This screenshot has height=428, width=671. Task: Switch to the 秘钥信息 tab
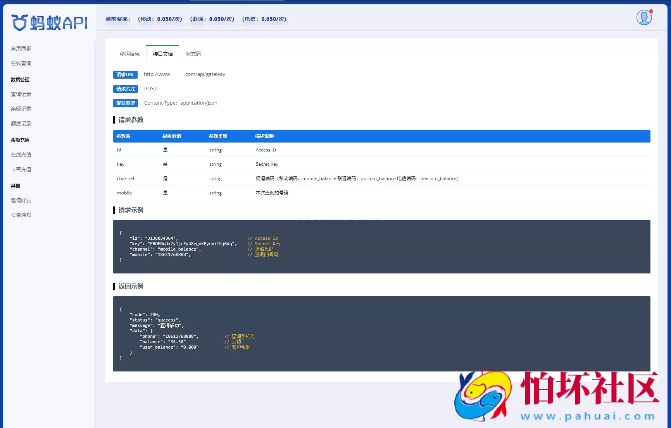[x=129, y=53]
